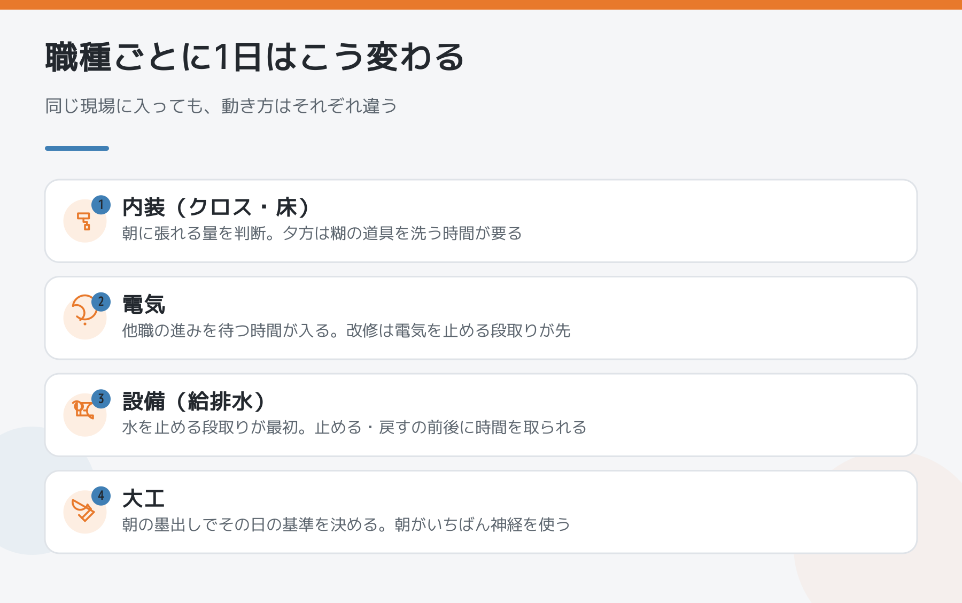Click the blue accent line under the subtitle
Screen dimensions: 962x603
click(77, 148)
